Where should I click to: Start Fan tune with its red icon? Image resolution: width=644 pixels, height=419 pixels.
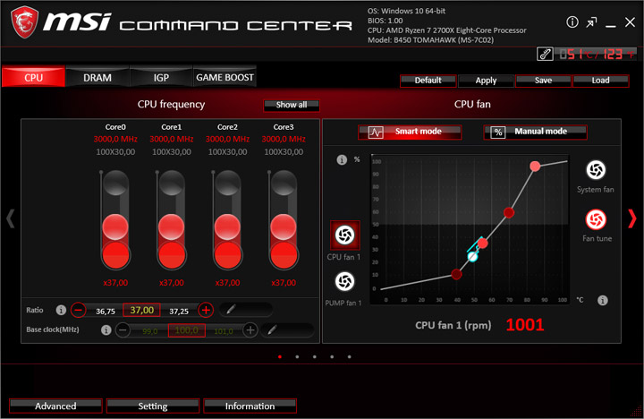click(596, 219)
